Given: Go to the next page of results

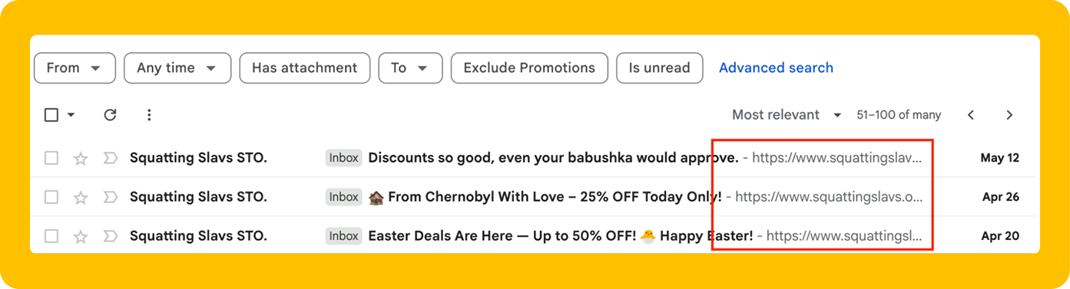Looking at the screenshot, I should point(1009,115).
